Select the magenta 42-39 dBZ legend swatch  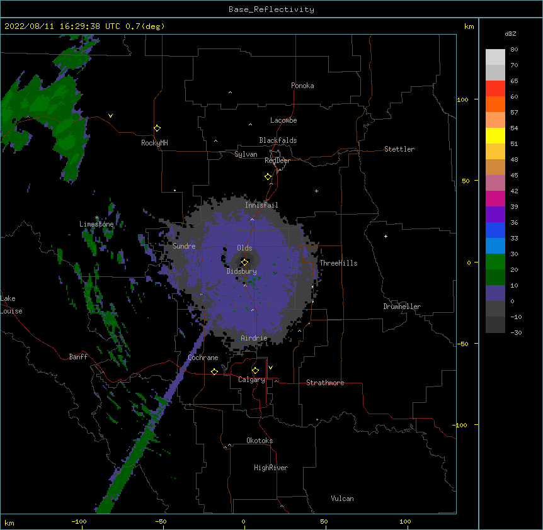coord(495,198)
